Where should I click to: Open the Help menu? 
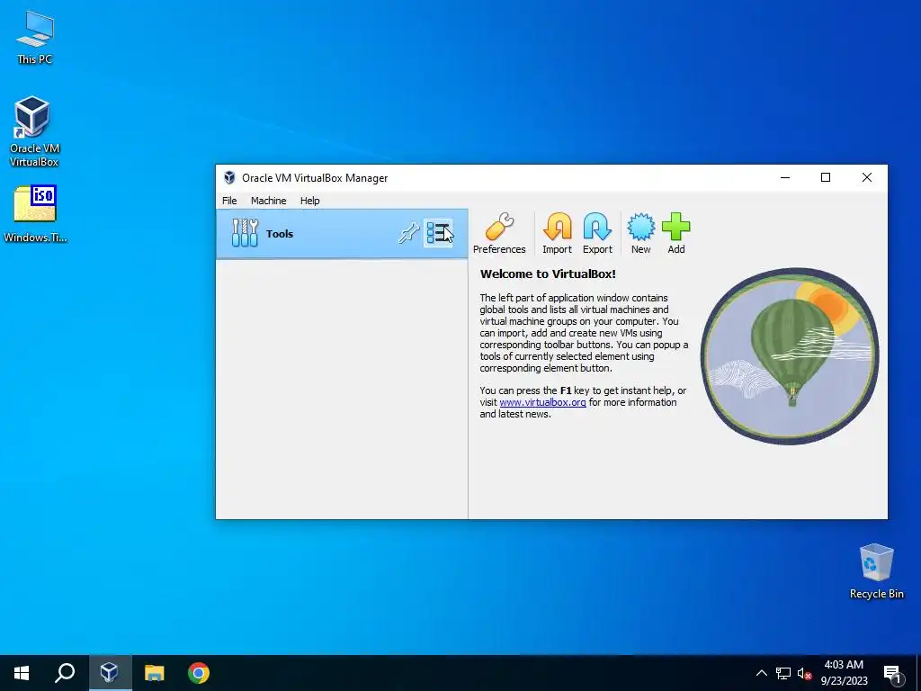click(309, 201)
